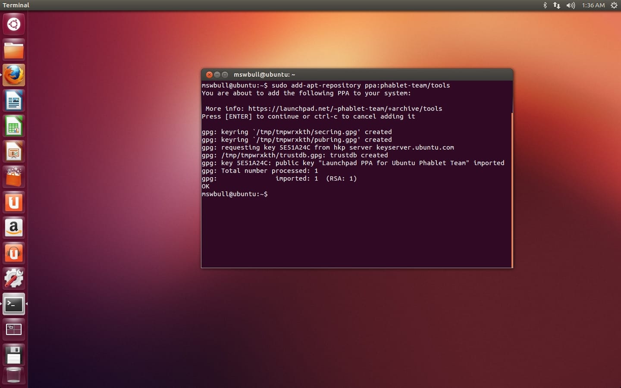Open Bluetooth indicator in top panel
Viewport: 621px width, 388px height.
pos(545,5)
